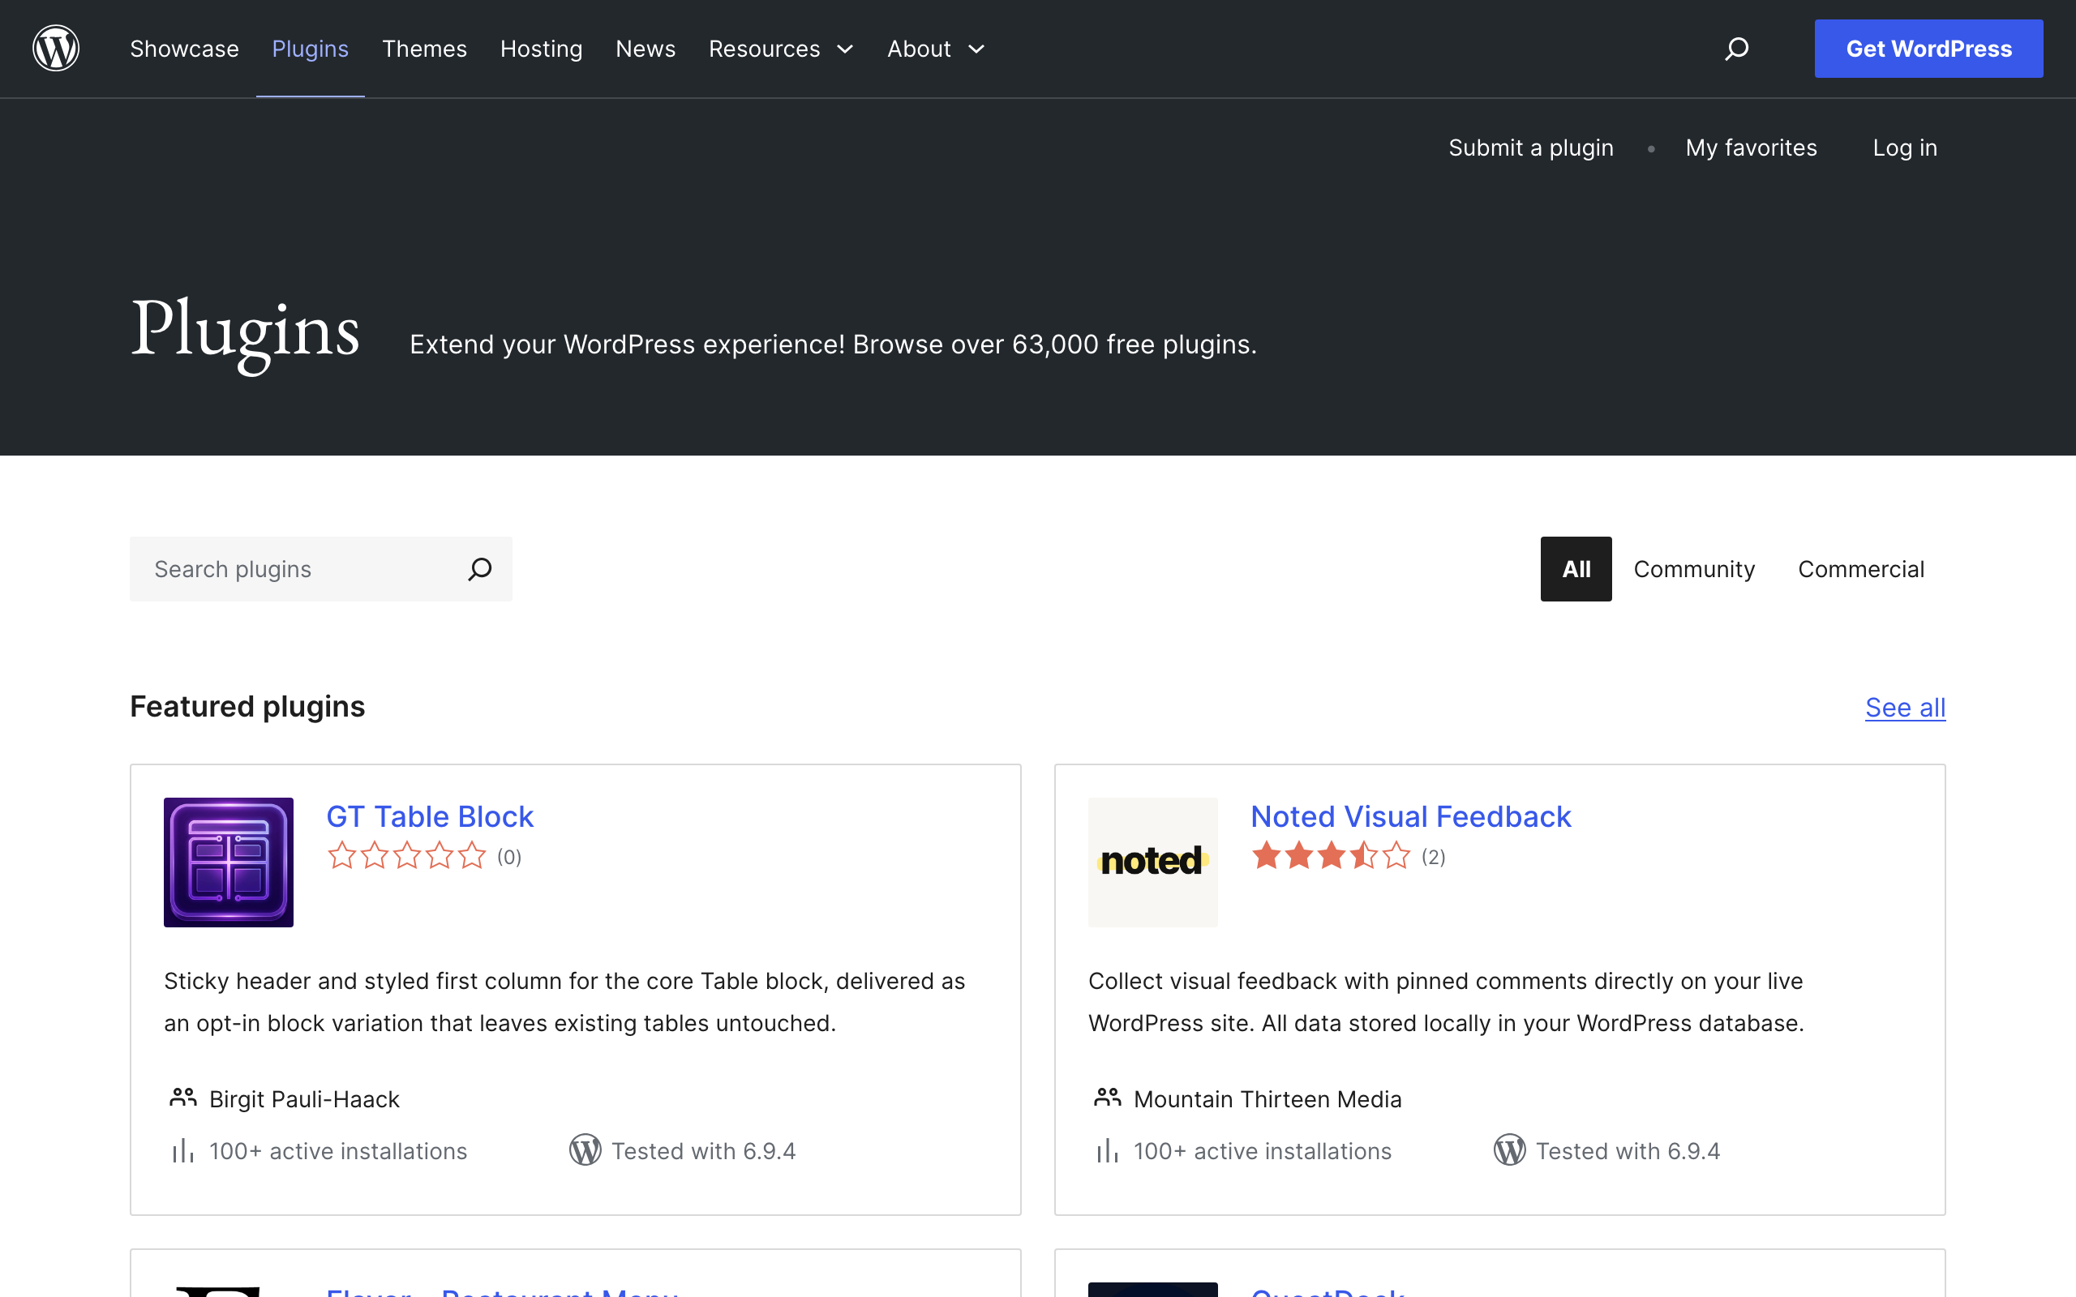Image resolution: width=2076 pixels, height=1297 pixels.
Task: Click installations bar icon in Noted Visual Feedback card
Action: pyautogui.click(x=1108, y=1150)
